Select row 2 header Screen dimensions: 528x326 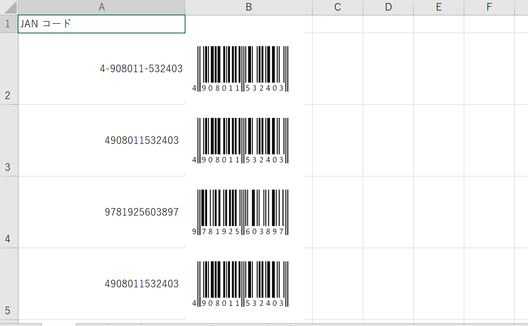[9, 69]
